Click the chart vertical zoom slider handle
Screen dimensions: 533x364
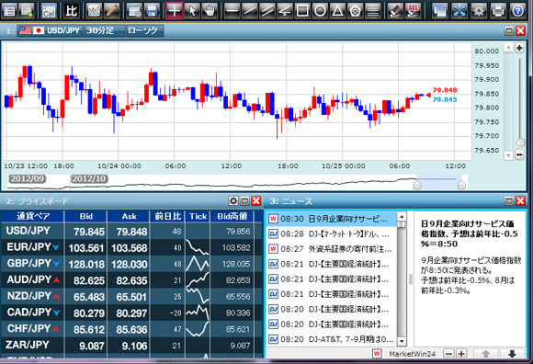[x=520, y=142]
